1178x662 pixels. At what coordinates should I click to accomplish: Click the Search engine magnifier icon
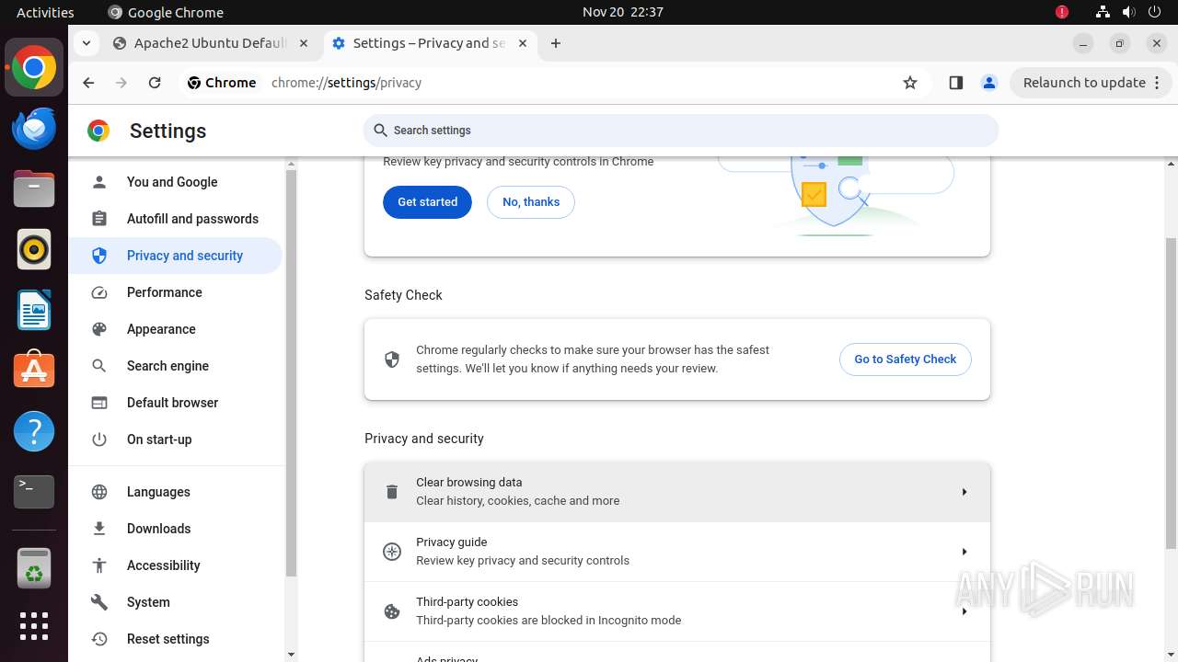99,366
